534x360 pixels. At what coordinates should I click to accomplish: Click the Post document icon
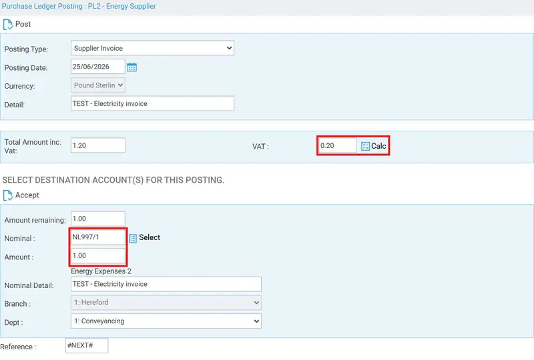click(7, 25)
